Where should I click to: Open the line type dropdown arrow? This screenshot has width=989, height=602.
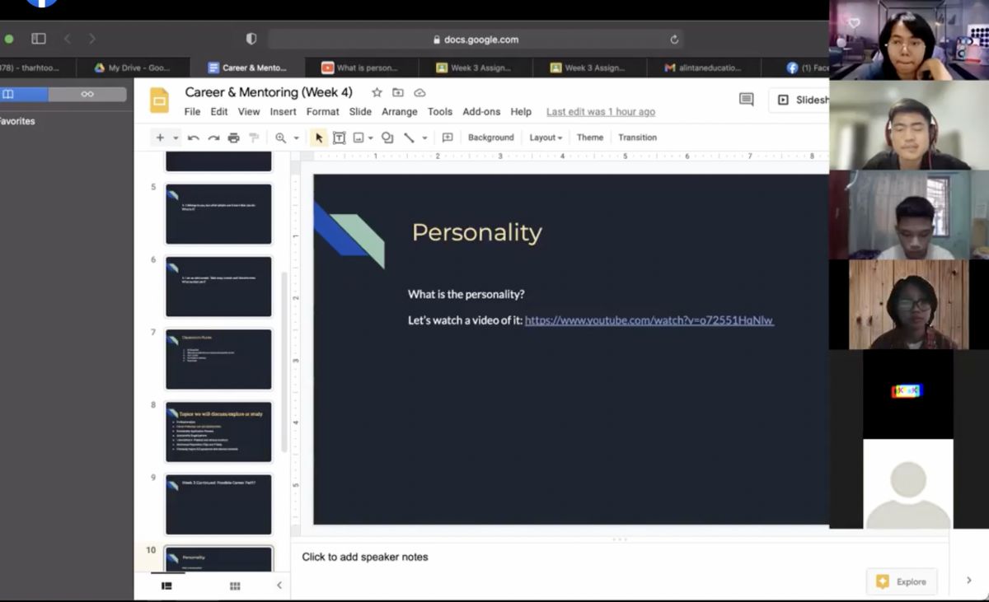tap(424, 138)
